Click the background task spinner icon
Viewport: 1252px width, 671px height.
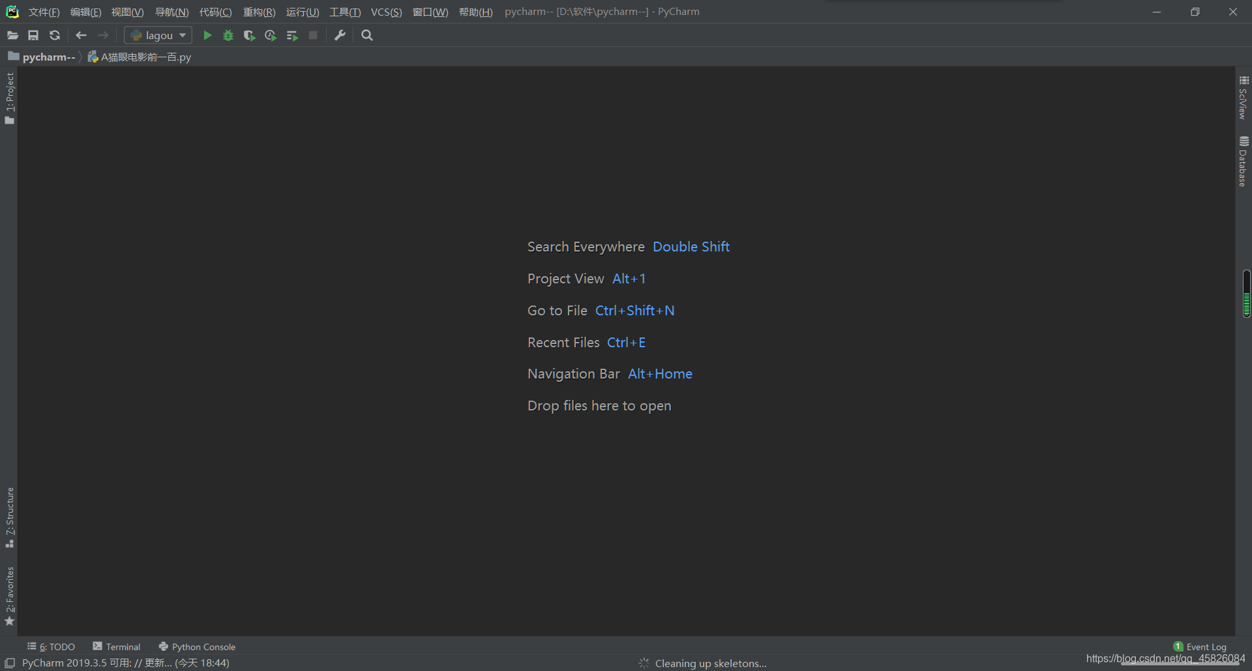[644, 663]
